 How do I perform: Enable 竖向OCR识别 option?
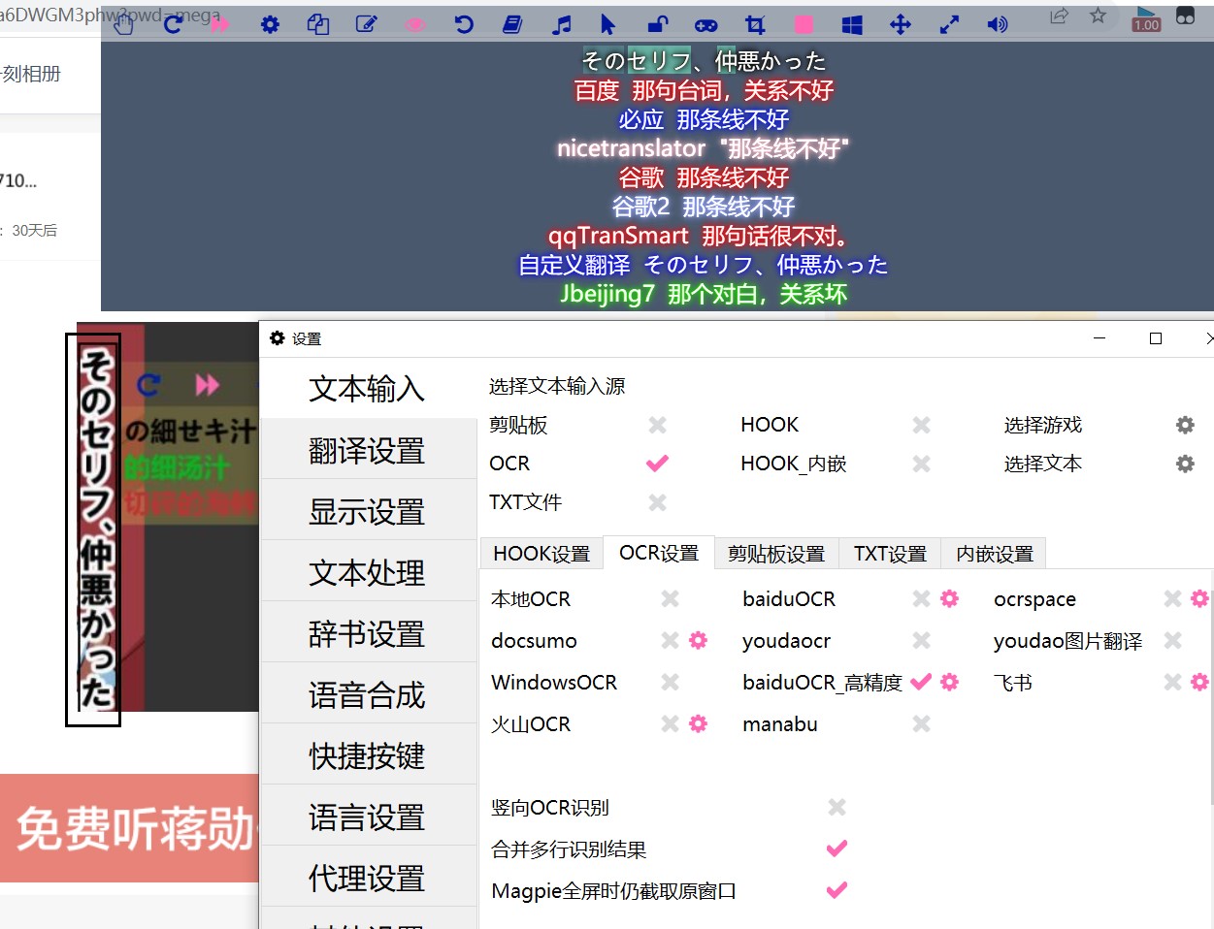[836, 806]
